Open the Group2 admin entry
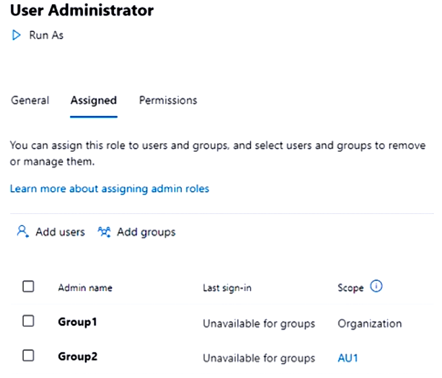This screenshot has height=378, width=442. [x=78, y=357]
